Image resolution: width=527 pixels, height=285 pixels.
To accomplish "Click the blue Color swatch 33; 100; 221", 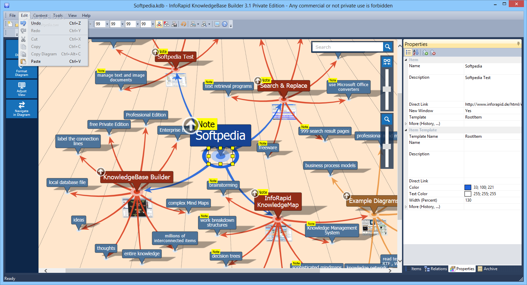I will click(x=468, y=187).
